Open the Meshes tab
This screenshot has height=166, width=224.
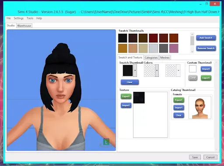[165, 58]
